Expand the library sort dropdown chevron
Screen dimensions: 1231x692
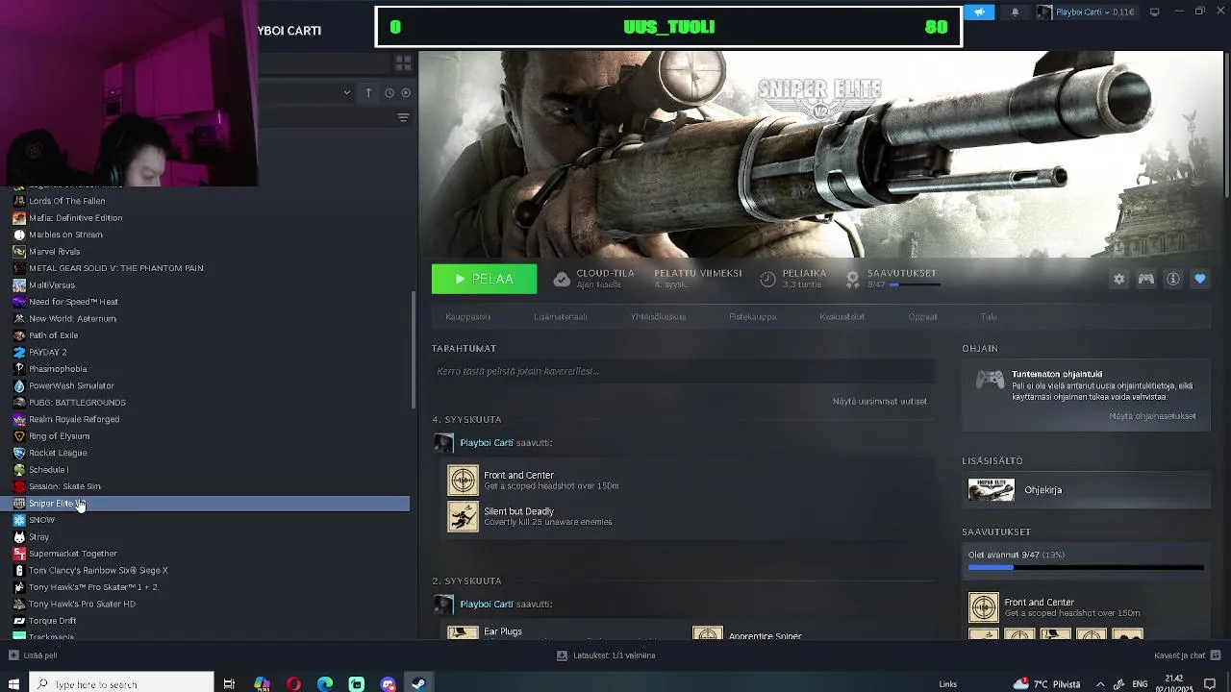(x=346, y=92)
